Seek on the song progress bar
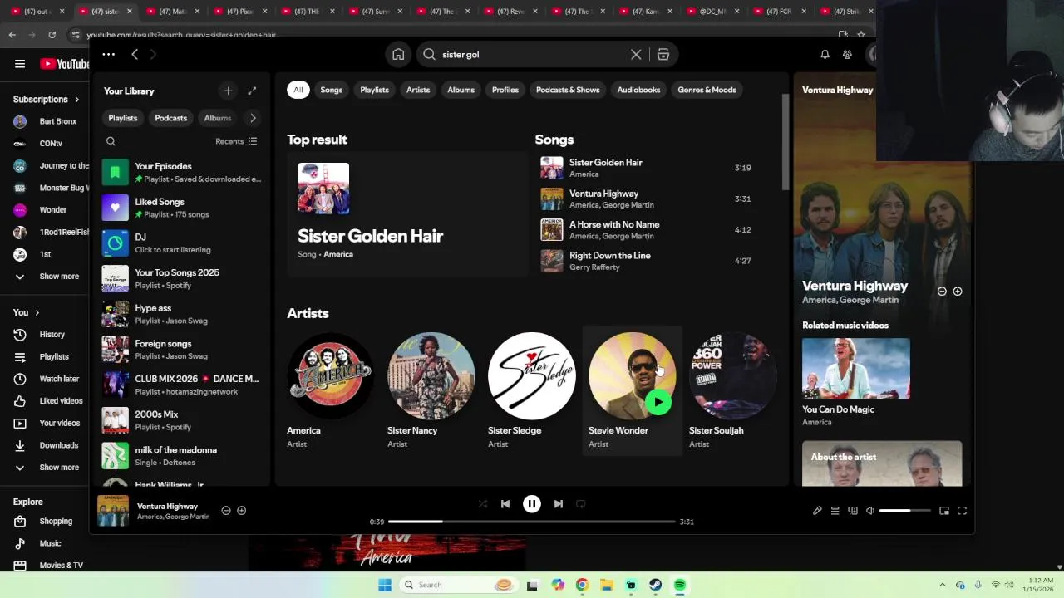1064x598 pixels. (x=531, y=522)
